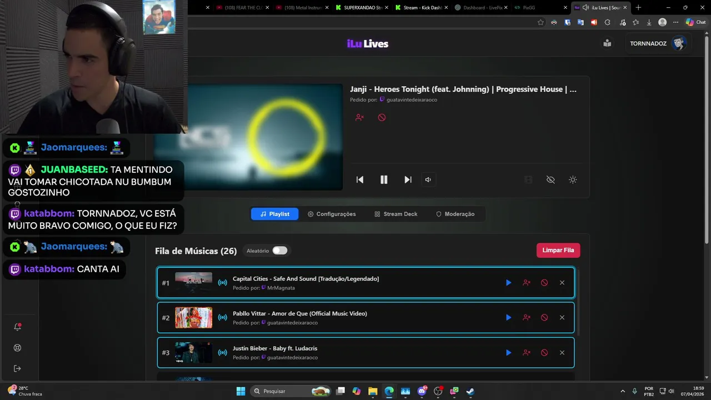Toggle the hide video eye icon

point(550,179)
